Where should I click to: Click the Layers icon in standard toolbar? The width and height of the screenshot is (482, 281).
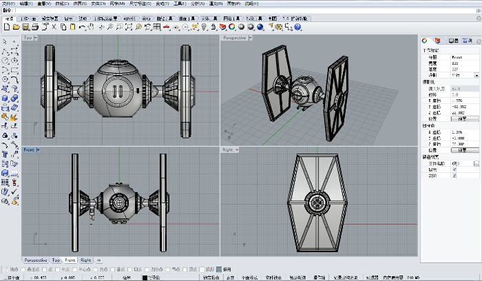click(222, 27)
